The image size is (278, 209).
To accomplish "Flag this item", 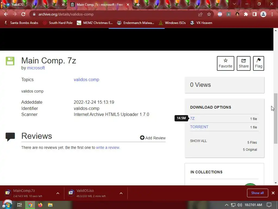I will pyautogui.click(x=258, y=63).
